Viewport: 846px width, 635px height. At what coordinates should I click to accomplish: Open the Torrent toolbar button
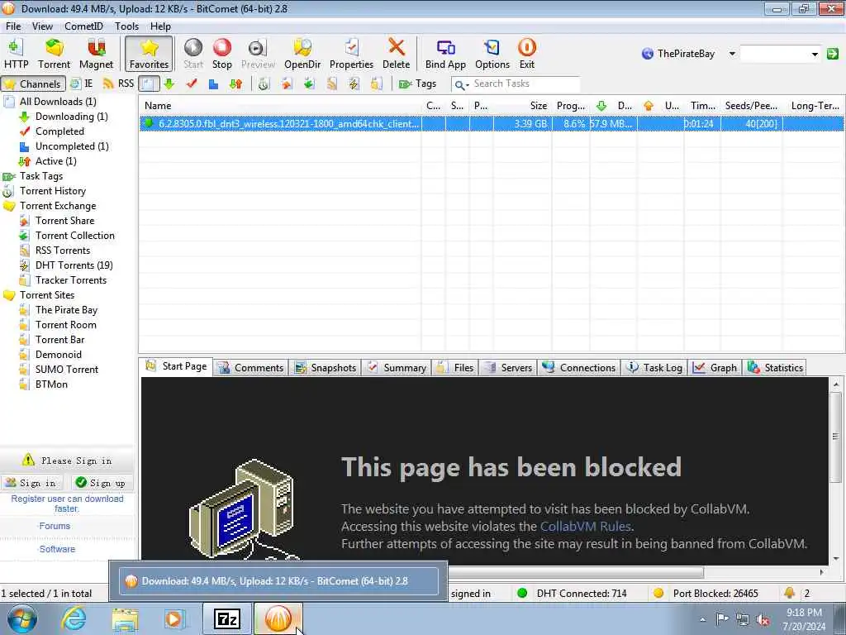(54, 54)
